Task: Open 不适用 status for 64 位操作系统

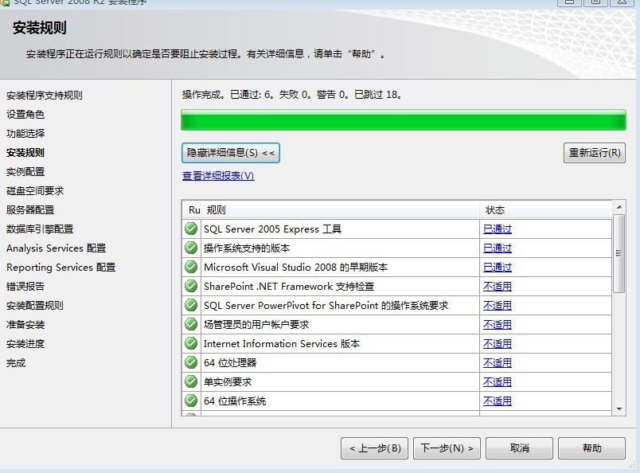Action: (x=498, y=401)
